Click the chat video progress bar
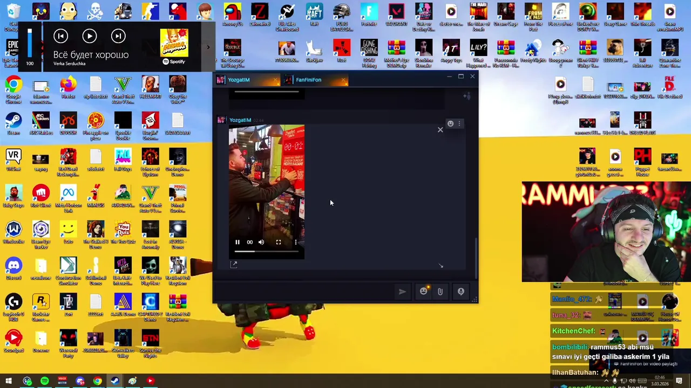 pos(267,251)
